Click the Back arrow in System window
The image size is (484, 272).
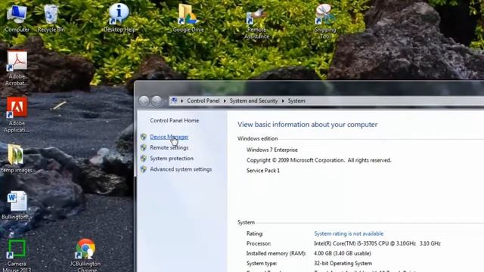144,100
